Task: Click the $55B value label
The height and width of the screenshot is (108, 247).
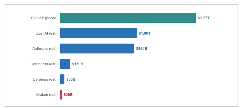Action: 71,79
